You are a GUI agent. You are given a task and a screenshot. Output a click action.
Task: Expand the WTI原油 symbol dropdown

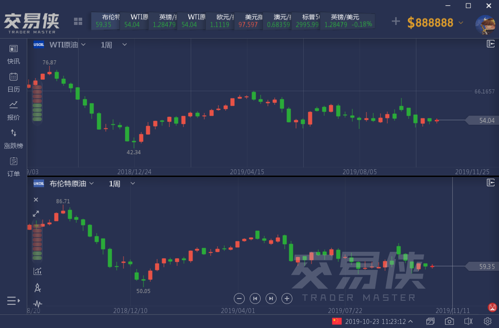point(83,44)
